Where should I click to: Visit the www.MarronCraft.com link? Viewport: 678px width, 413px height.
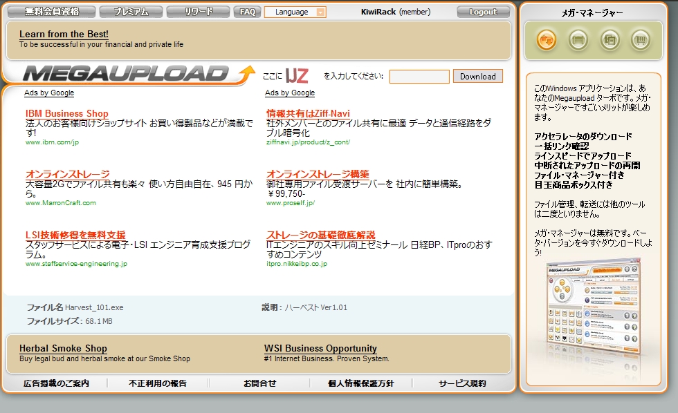[x=61, y=203]
